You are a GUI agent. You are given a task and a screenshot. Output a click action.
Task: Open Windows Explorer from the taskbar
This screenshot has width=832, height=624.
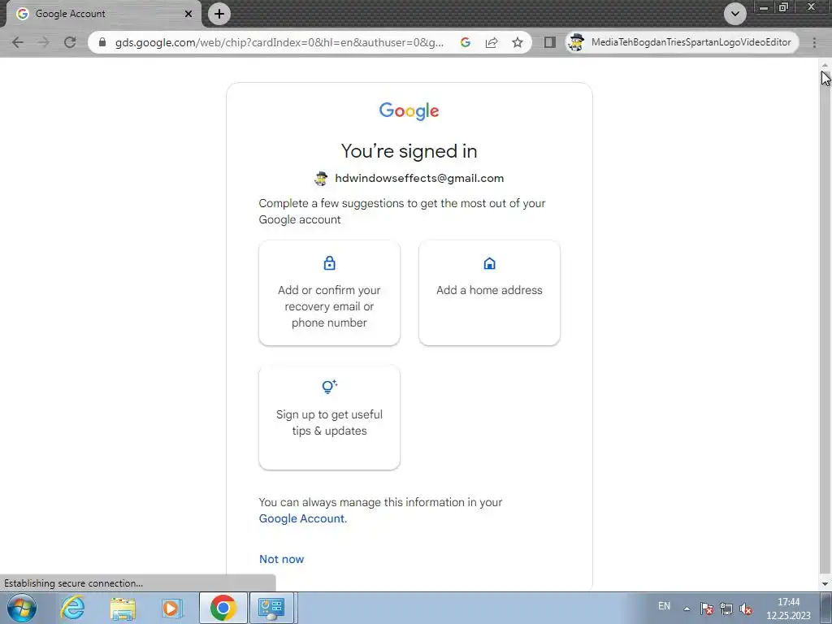[x=123, y=608]
